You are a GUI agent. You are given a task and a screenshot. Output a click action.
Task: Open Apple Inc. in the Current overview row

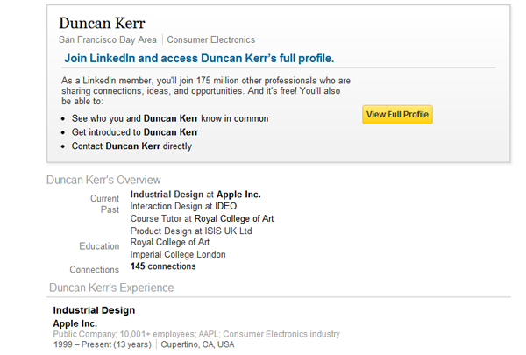[x=238, y=195]
